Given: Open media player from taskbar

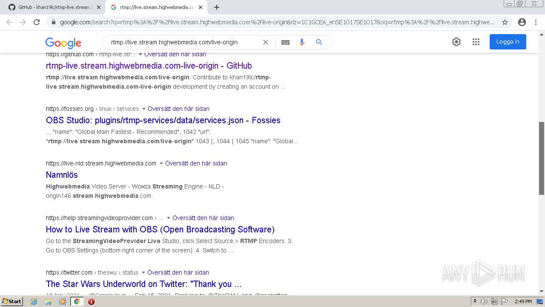Looking at the screenshot, I should coord(63,301).
